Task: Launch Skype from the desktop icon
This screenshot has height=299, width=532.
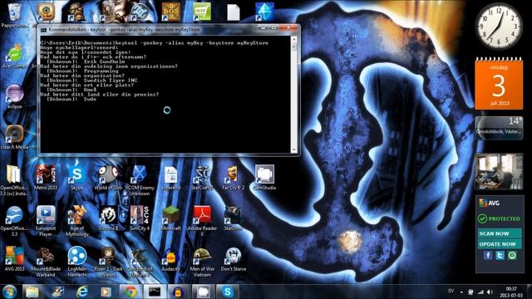Action: [77, 177]
